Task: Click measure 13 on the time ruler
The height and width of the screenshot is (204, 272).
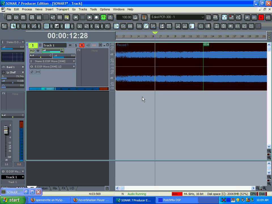Action: (x=206, y=36)
